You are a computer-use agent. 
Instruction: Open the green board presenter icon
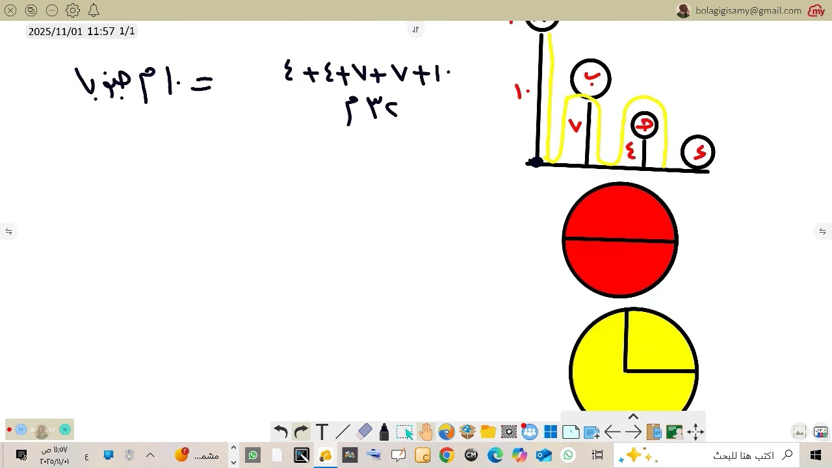[x=675, y=432]
